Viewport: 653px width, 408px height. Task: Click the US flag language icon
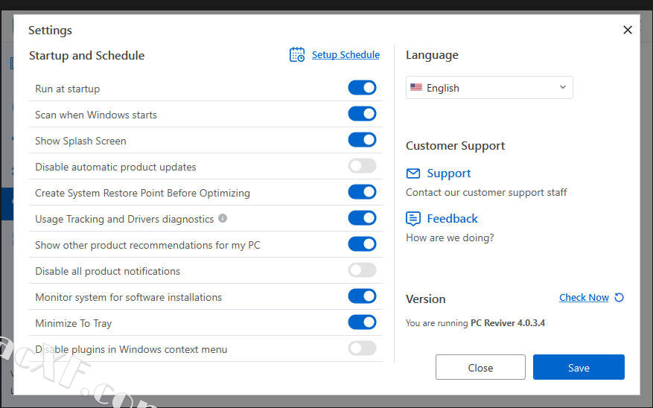416,88
